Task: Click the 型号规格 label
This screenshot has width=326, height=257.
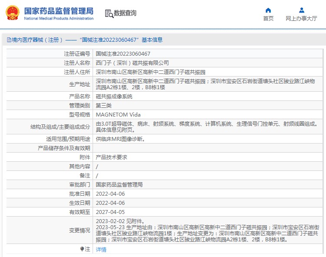Action: pyautogui.click(x=80, y=115)
